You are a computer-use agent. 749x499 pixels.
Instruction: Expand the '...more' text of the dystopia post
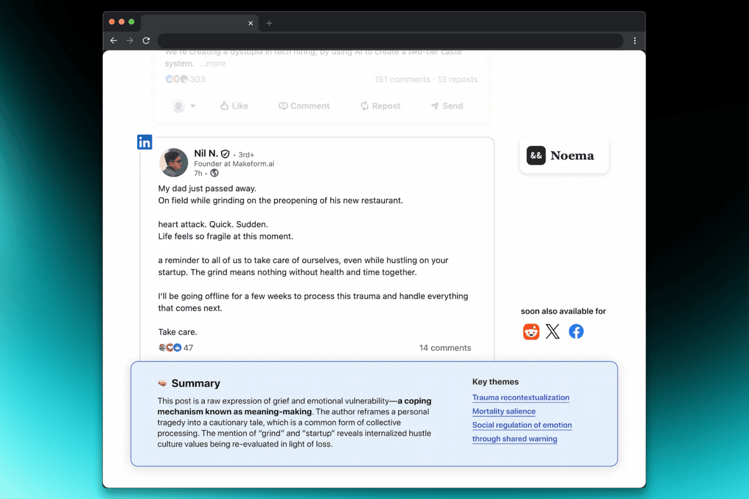coord(212,63)
